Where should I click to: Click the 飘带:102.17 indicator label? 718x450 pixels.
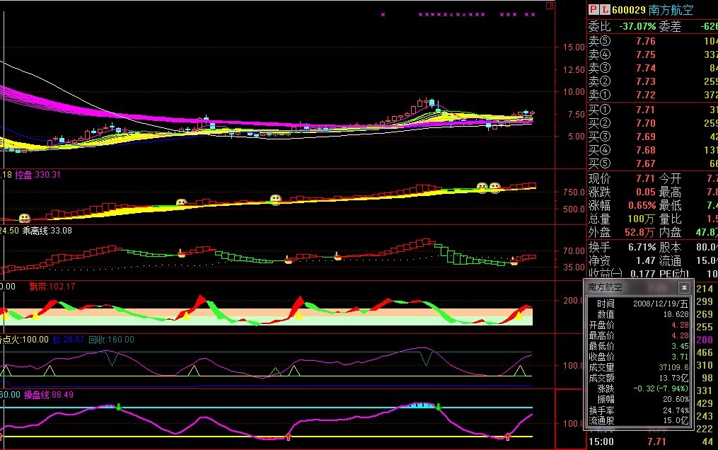click(x=52, y=286)
